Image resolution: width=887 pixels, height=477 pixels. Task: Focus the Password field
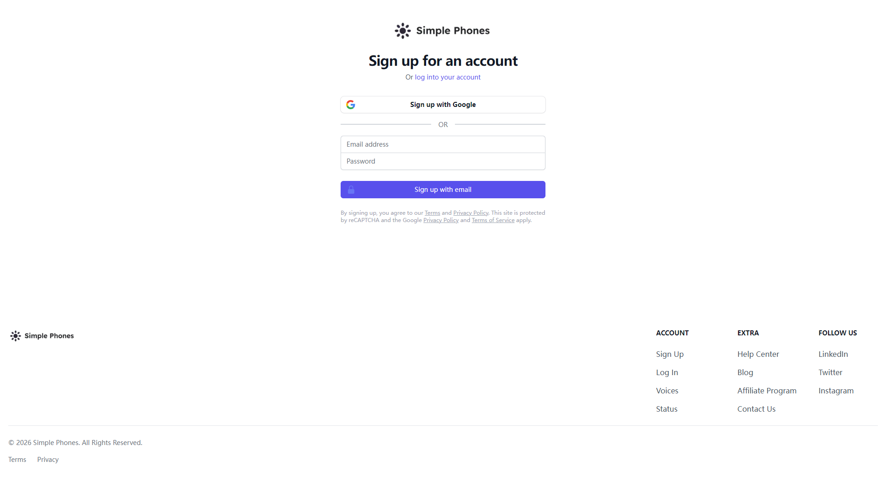pyautogui.click(x=443, y=161)
